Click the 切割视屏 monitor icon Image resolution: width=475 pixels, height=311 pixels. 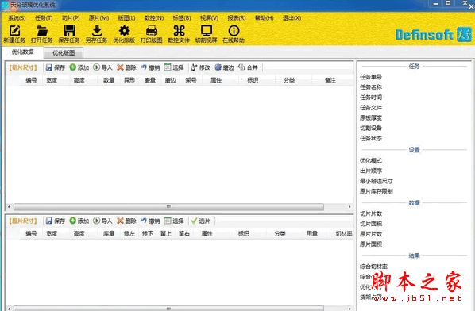pos(207,31)
